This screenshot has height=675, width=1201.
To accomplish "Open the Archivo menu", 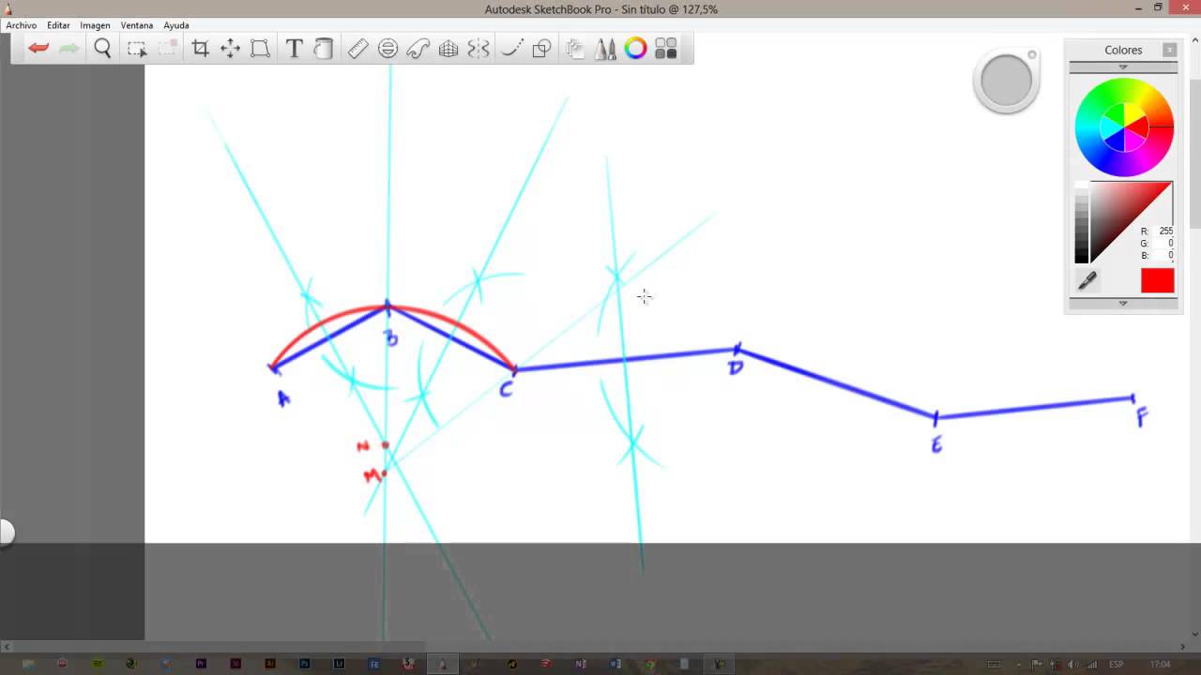I will (x=22, y=25).
